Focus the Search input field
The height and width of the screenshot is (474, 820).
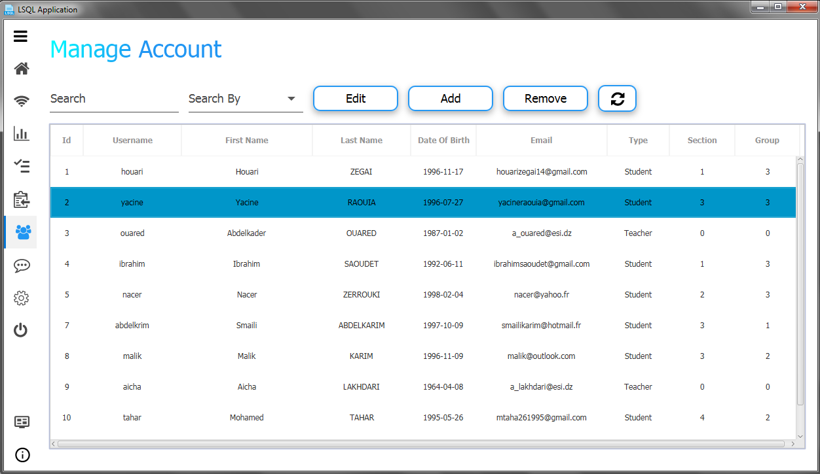click(x=114, y=99)
